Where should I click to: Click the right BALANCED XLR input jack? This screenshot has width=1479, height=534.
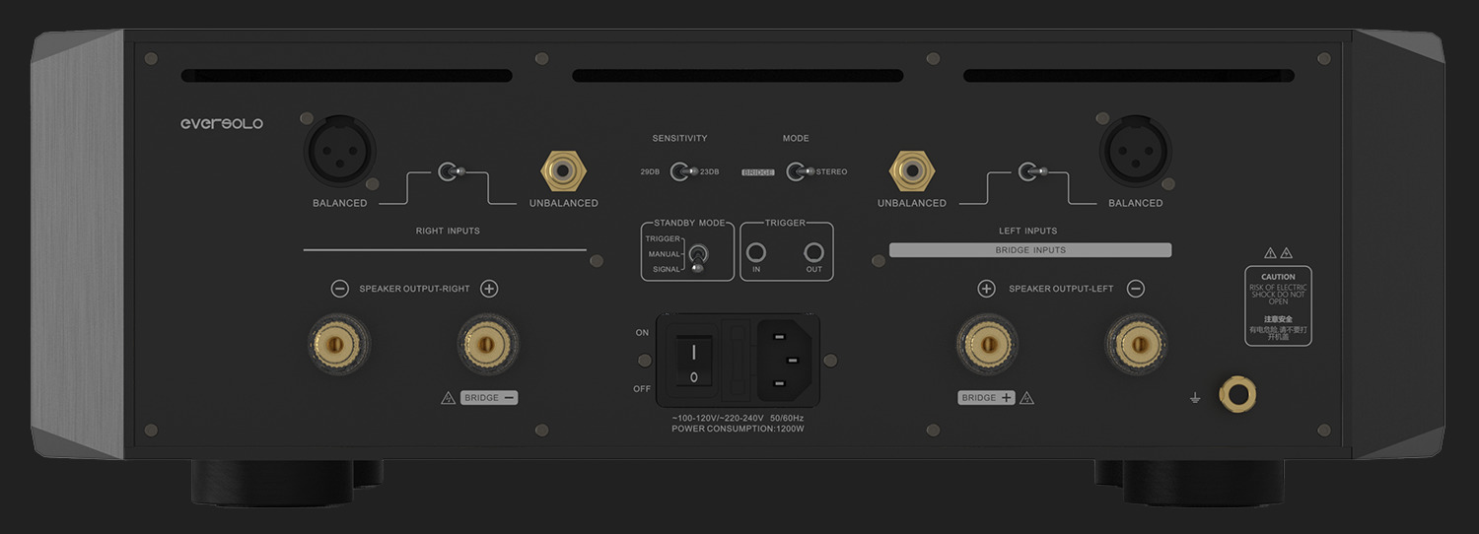(339, 152)
